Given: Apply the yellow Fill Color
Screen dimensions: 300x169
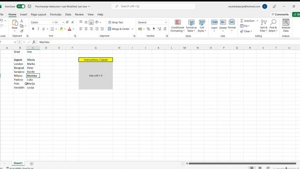Looking at the screenshot, I should (x=61, y=29).
